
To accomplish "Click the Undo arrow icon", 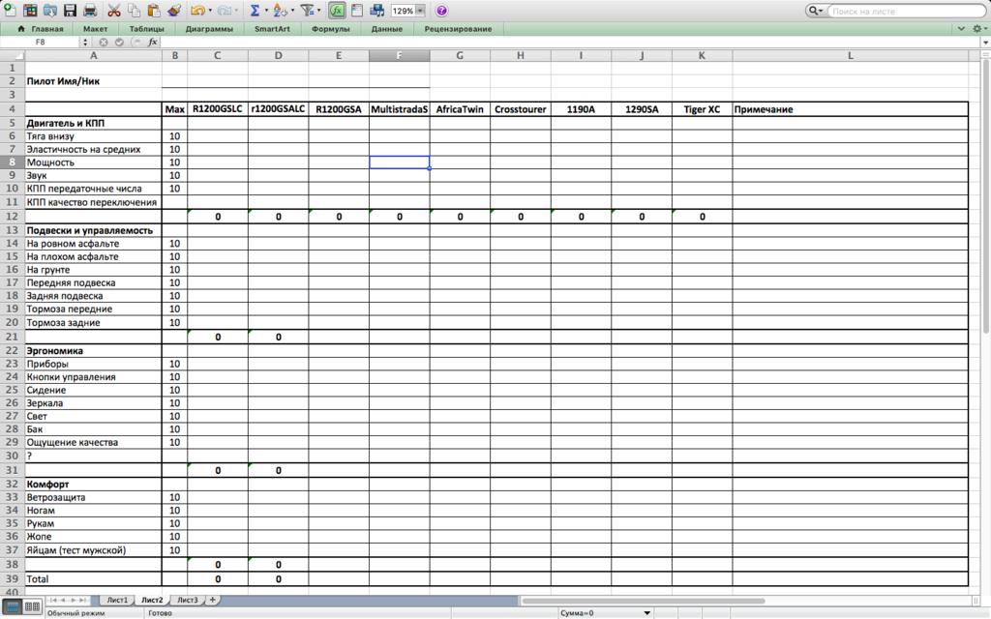I will click(x=197, y=11).
